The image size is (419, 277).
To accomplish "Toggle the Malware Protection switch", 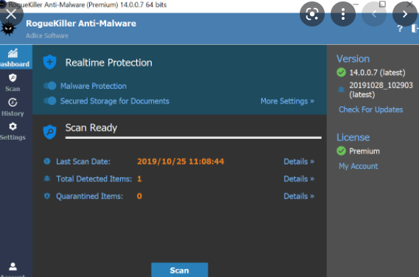I will click(x=50, y=86).
